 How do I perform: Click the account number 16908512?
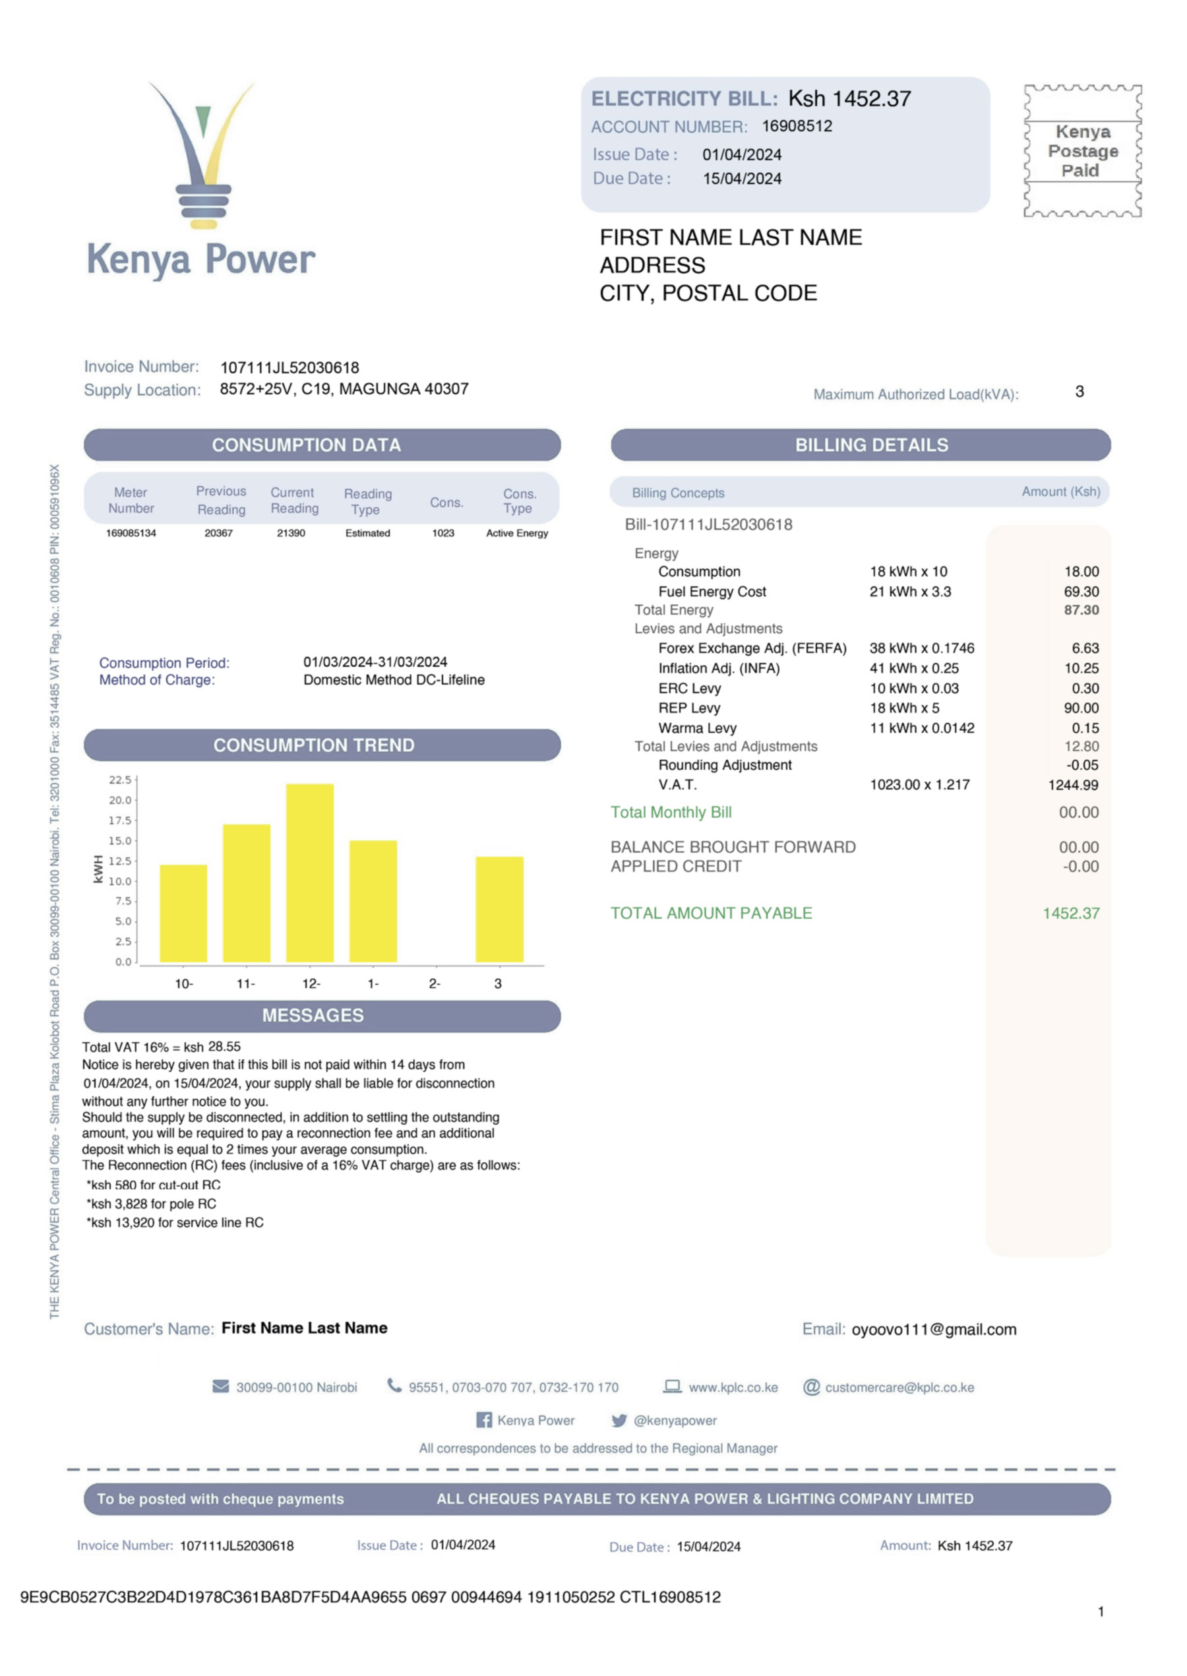797,126
